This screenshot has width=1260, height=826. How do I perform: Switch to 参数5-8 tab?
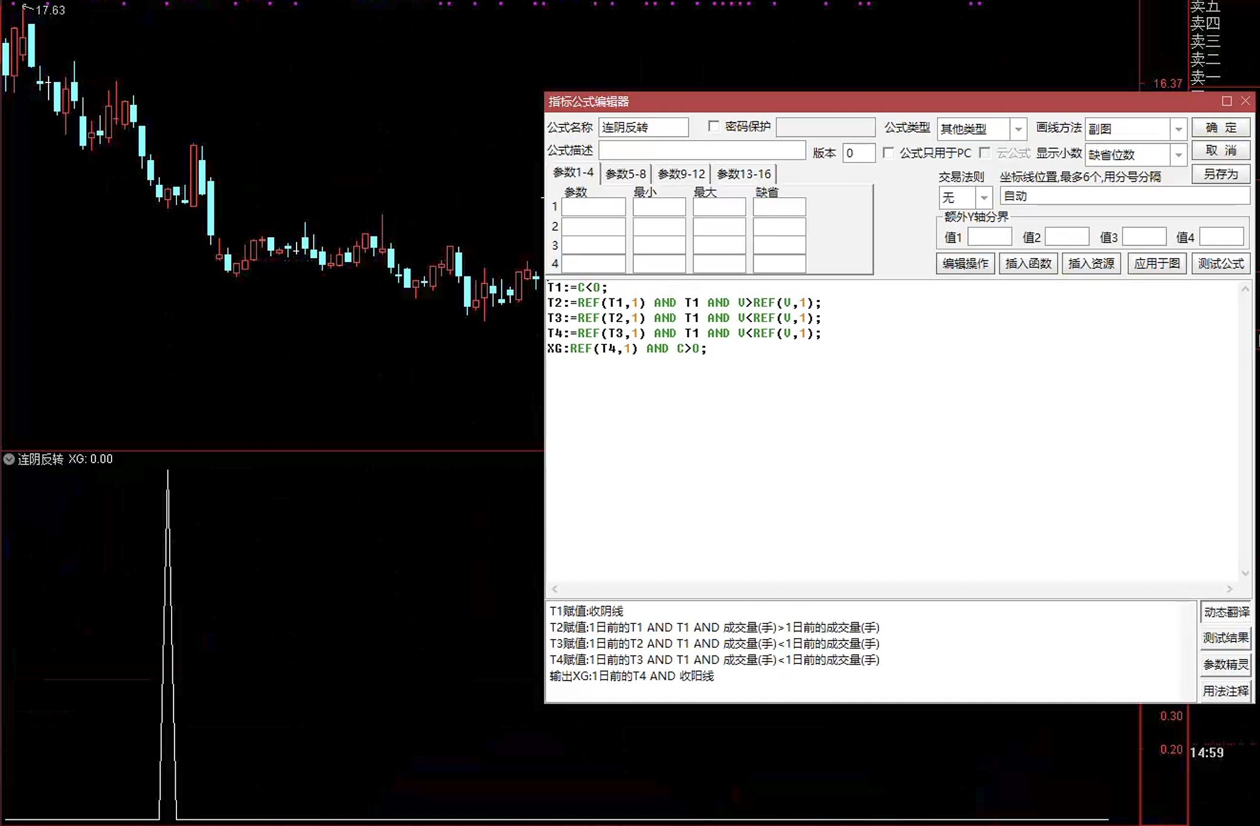626,174
